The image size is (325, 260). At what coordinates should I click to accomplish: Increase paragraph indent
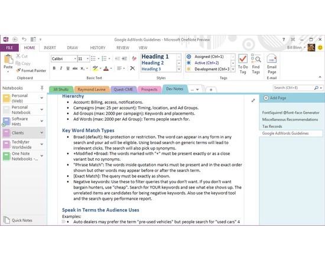124,58
